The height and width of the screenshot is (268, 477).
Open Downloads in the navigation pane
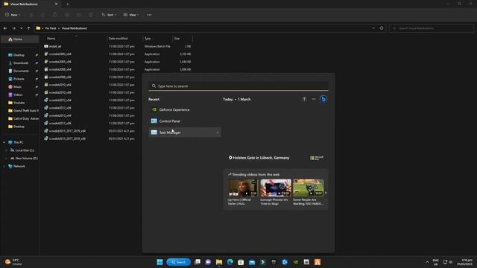21,63
